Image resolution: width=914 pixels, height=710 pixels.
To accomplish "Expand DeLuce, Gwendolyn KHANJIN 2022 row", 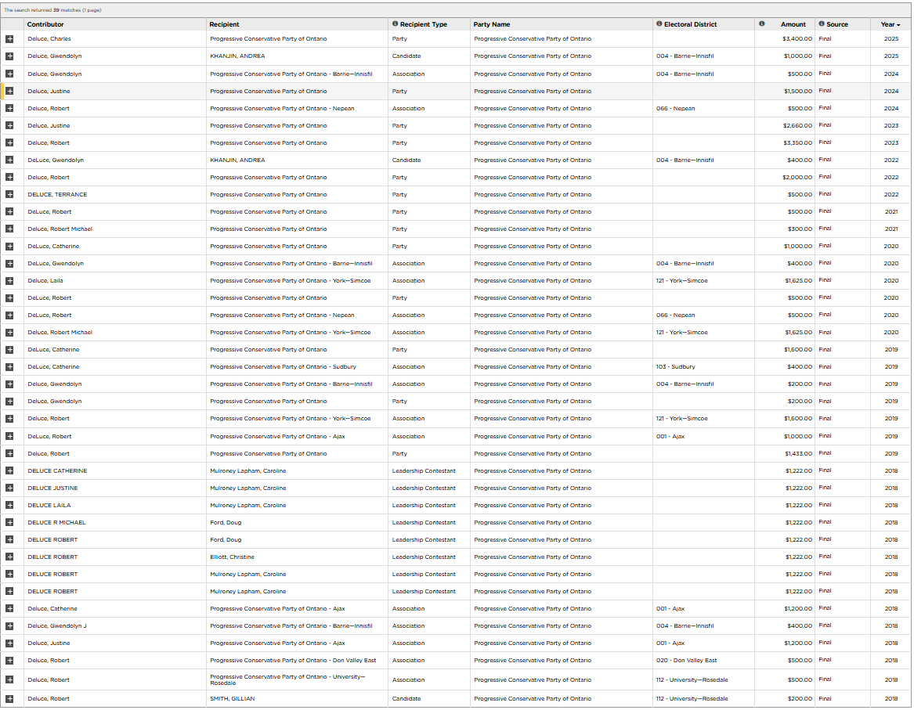I will [9, 160].
